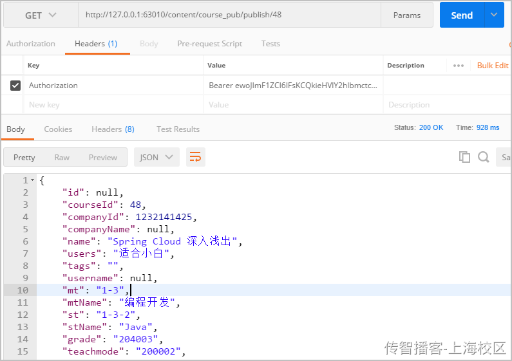Click the New key input field
The image size is (512, 361).
pos(113,105)
